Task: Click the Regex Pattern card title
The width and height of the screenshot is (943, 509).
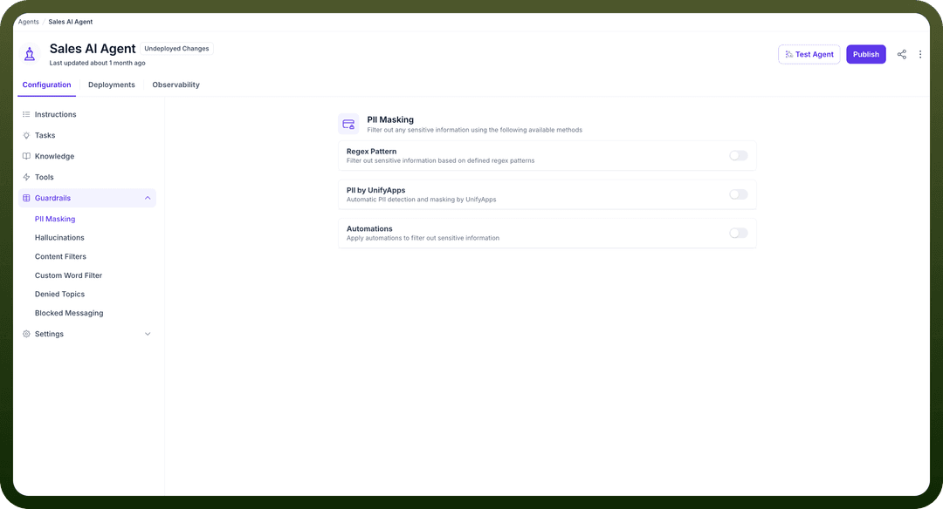Action: click(371, 152)
